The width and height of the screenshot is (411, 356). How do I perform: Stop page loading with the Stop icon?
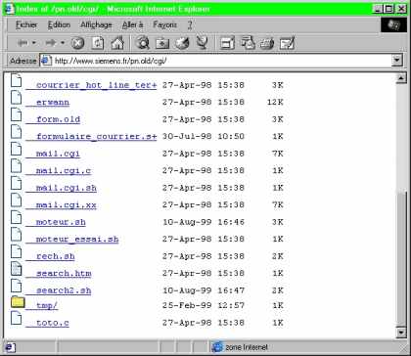[77, 43]
